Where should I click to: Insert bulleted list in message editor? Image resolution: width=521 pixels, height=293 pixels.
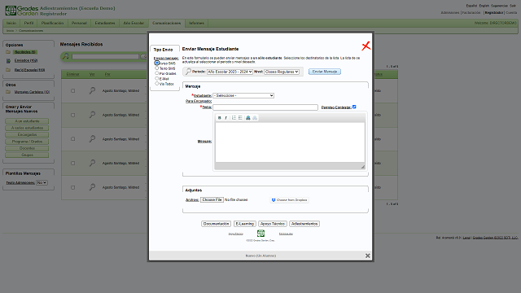point(240,117)
